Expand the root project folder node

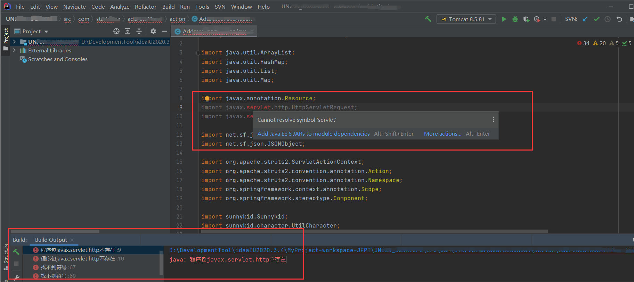(x=14, y=42)
